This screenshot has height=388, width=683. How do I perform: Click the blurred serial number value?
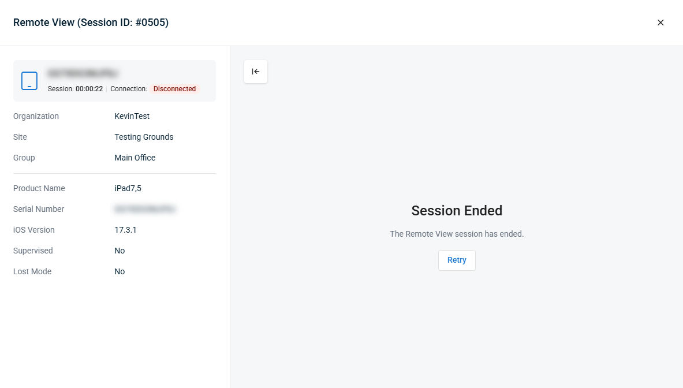click(145, 209)
